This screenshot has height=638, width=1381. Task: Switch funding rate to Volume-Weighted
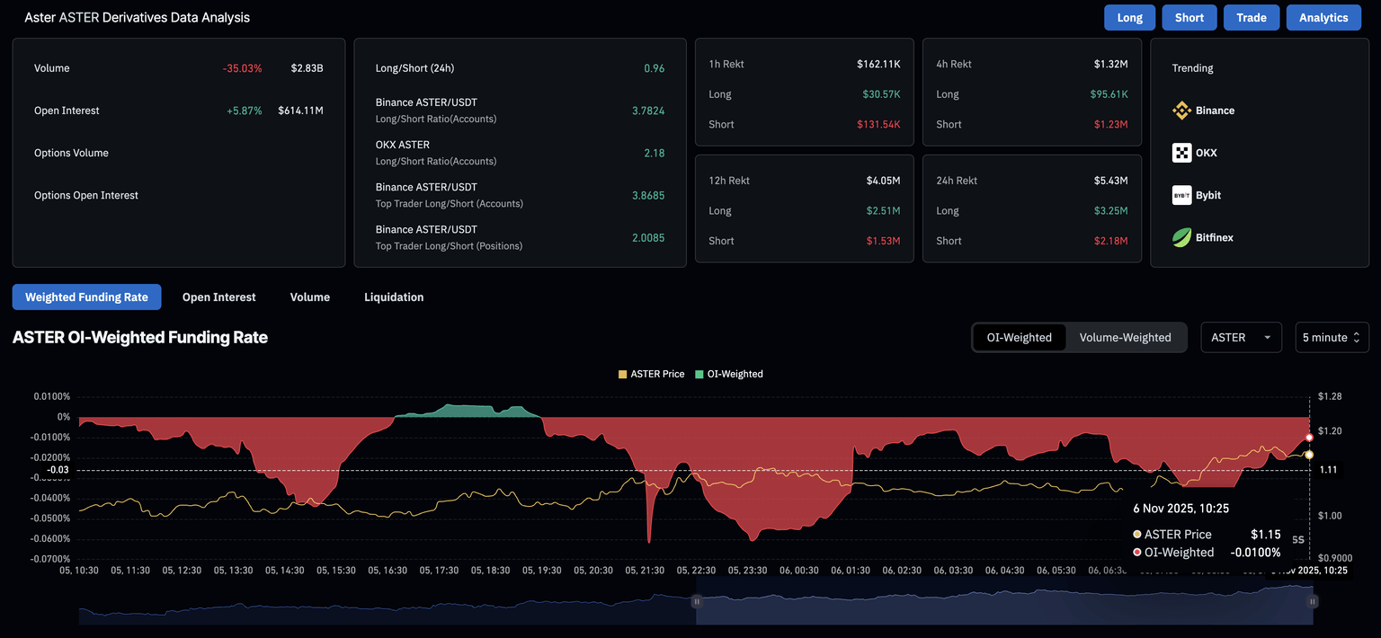[x=1125, y=338]
